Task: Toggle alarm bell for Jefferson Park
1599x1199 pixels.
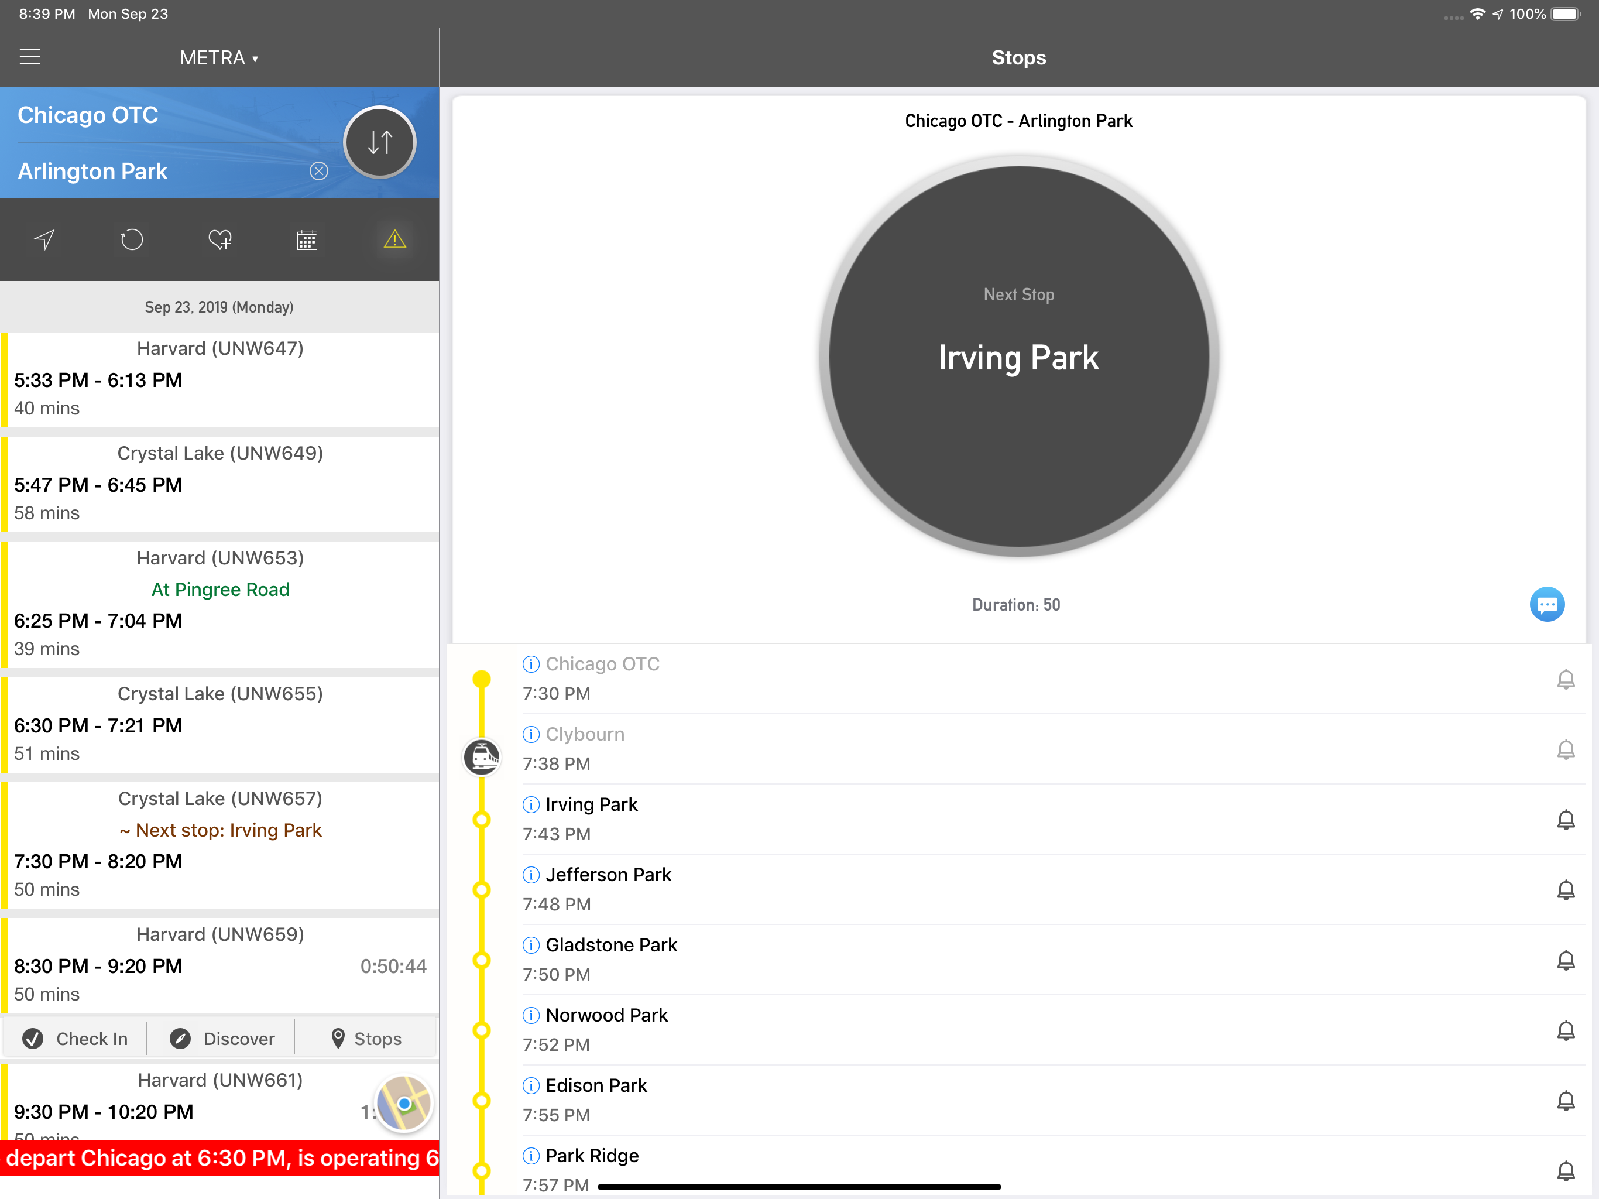Action: pyautogui.click(x=1565, y=889)
